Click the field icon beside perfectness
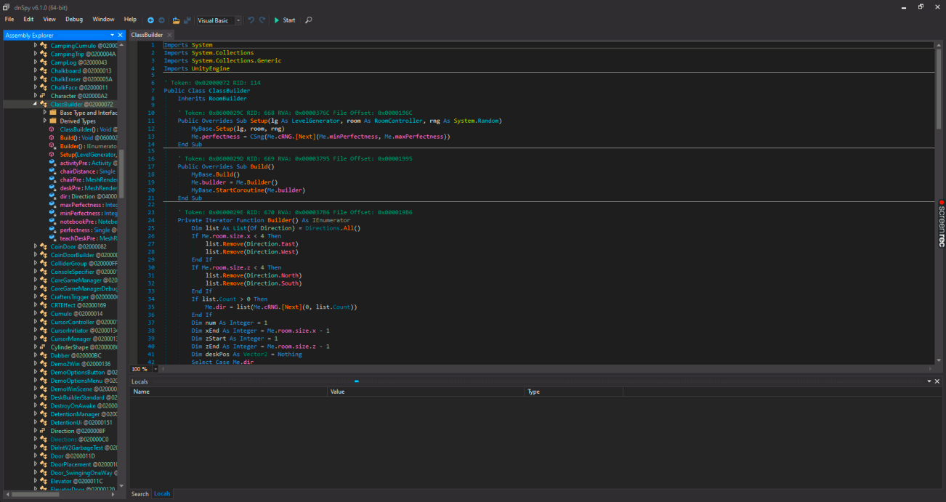The height and width of the screenshot is (502, 946). (x=52, y=230)
